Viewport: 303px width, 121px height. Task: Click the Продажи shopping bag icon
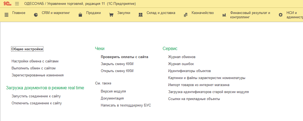[80, 15]
